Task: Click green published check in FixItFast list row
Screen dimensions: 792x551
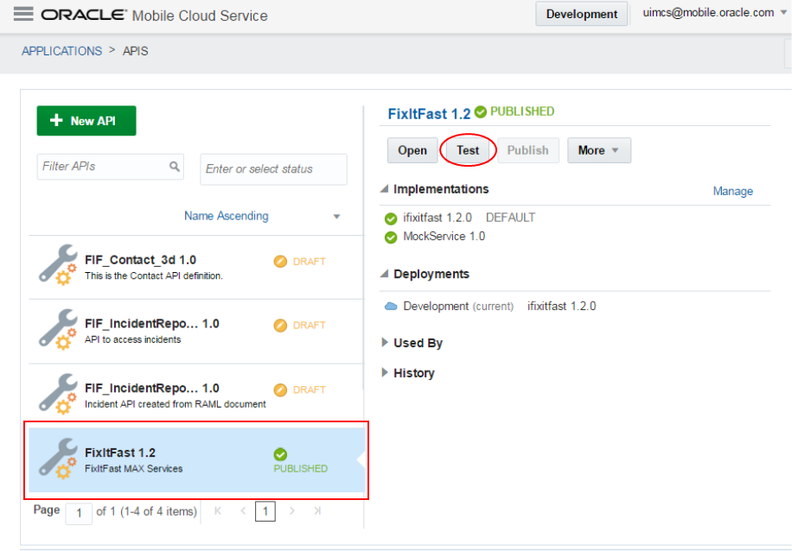Action: pos(280,454)
